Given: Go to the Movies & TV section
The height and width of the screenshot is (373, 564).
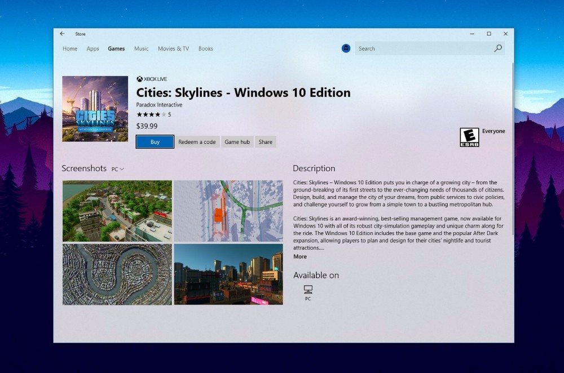Looking at the screenshot, I should (x=173, y=48).
